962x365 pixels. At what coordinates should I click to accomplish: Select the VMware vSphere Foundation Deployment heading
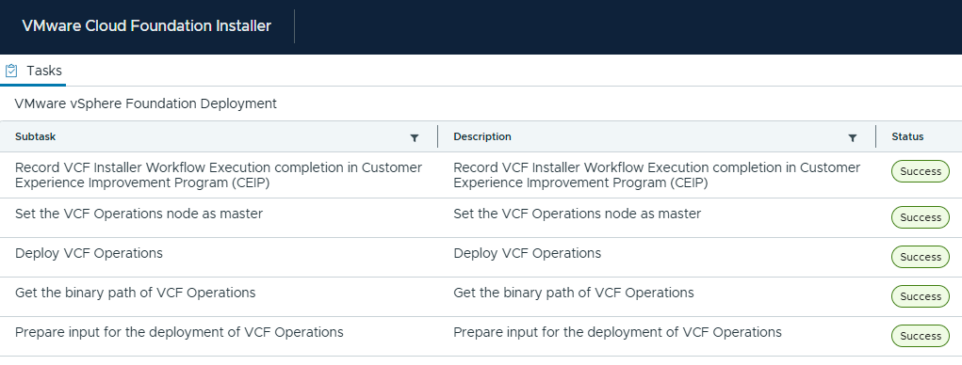pyautogui.click(x=146, y=103)
